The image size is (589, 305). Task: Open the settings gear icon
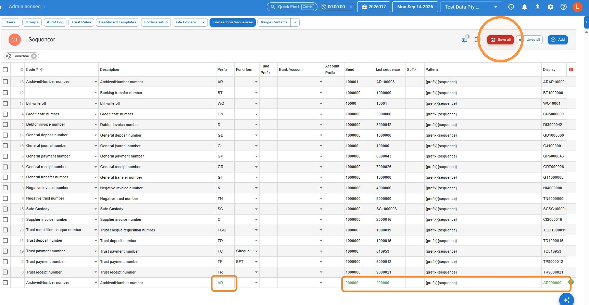(x=550, y=7)
